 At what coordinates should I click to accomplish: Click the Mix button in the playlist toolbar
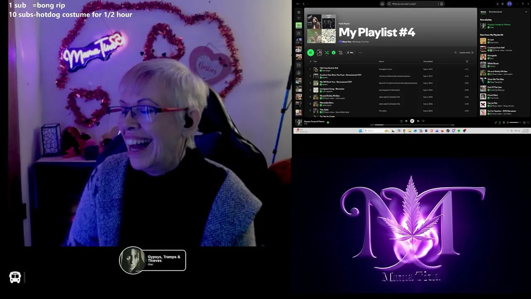click(350, 52)
